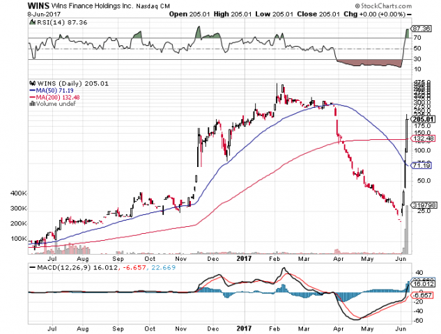Click the Volume undef legend text
441x334 pixels.
[x=56, y=104]
